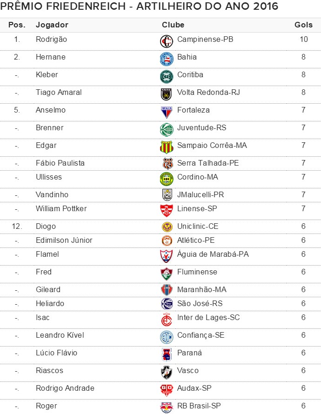321x414 pixels.
Task: Select player name Rodrigão
Action: click(x=51, y=40)
